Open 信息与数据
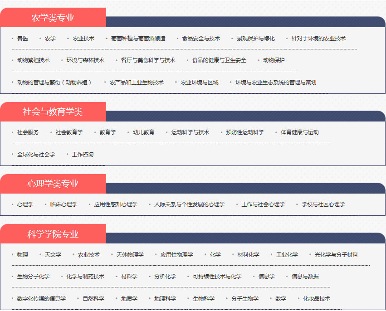386x311 pixels. [x=305, y=277]
